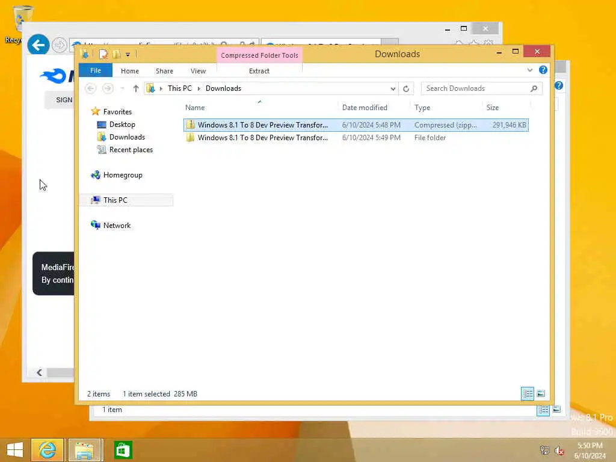
Task: Click the browser horizontal scrollbar left arrow
Action: tap(39, 372)
